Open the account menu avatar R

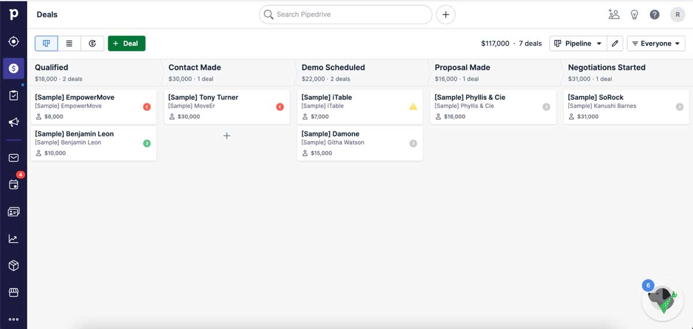pos(677,14)
